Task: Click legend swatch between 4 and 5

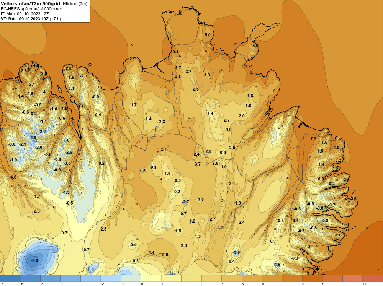Action: pos(232,278)
